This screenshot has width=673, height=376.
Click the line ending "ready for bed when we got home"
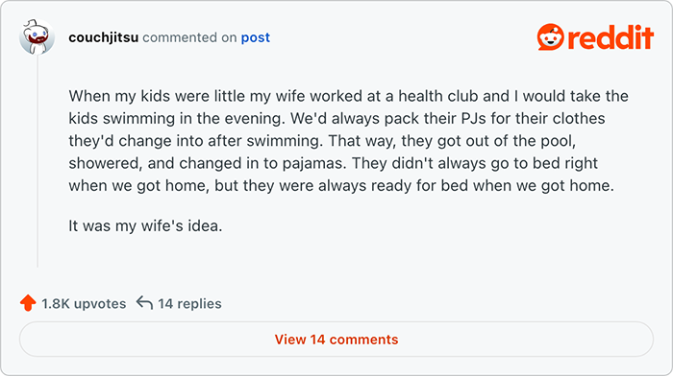coord(341,186)
